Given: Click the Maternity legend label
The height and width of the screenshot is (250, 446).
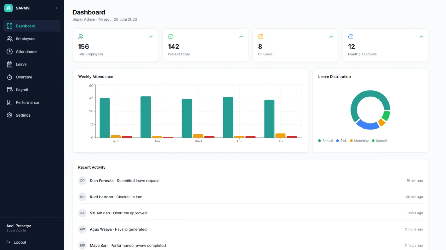Looking at the screenshot, I should click(361, 141).
